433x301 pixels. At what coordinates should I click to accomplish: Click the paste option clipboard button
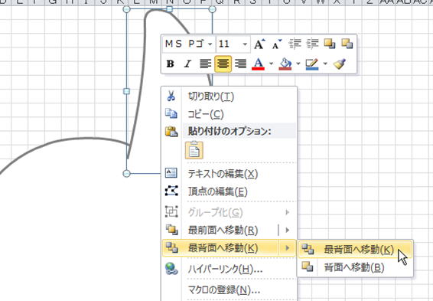click(194, 150)
